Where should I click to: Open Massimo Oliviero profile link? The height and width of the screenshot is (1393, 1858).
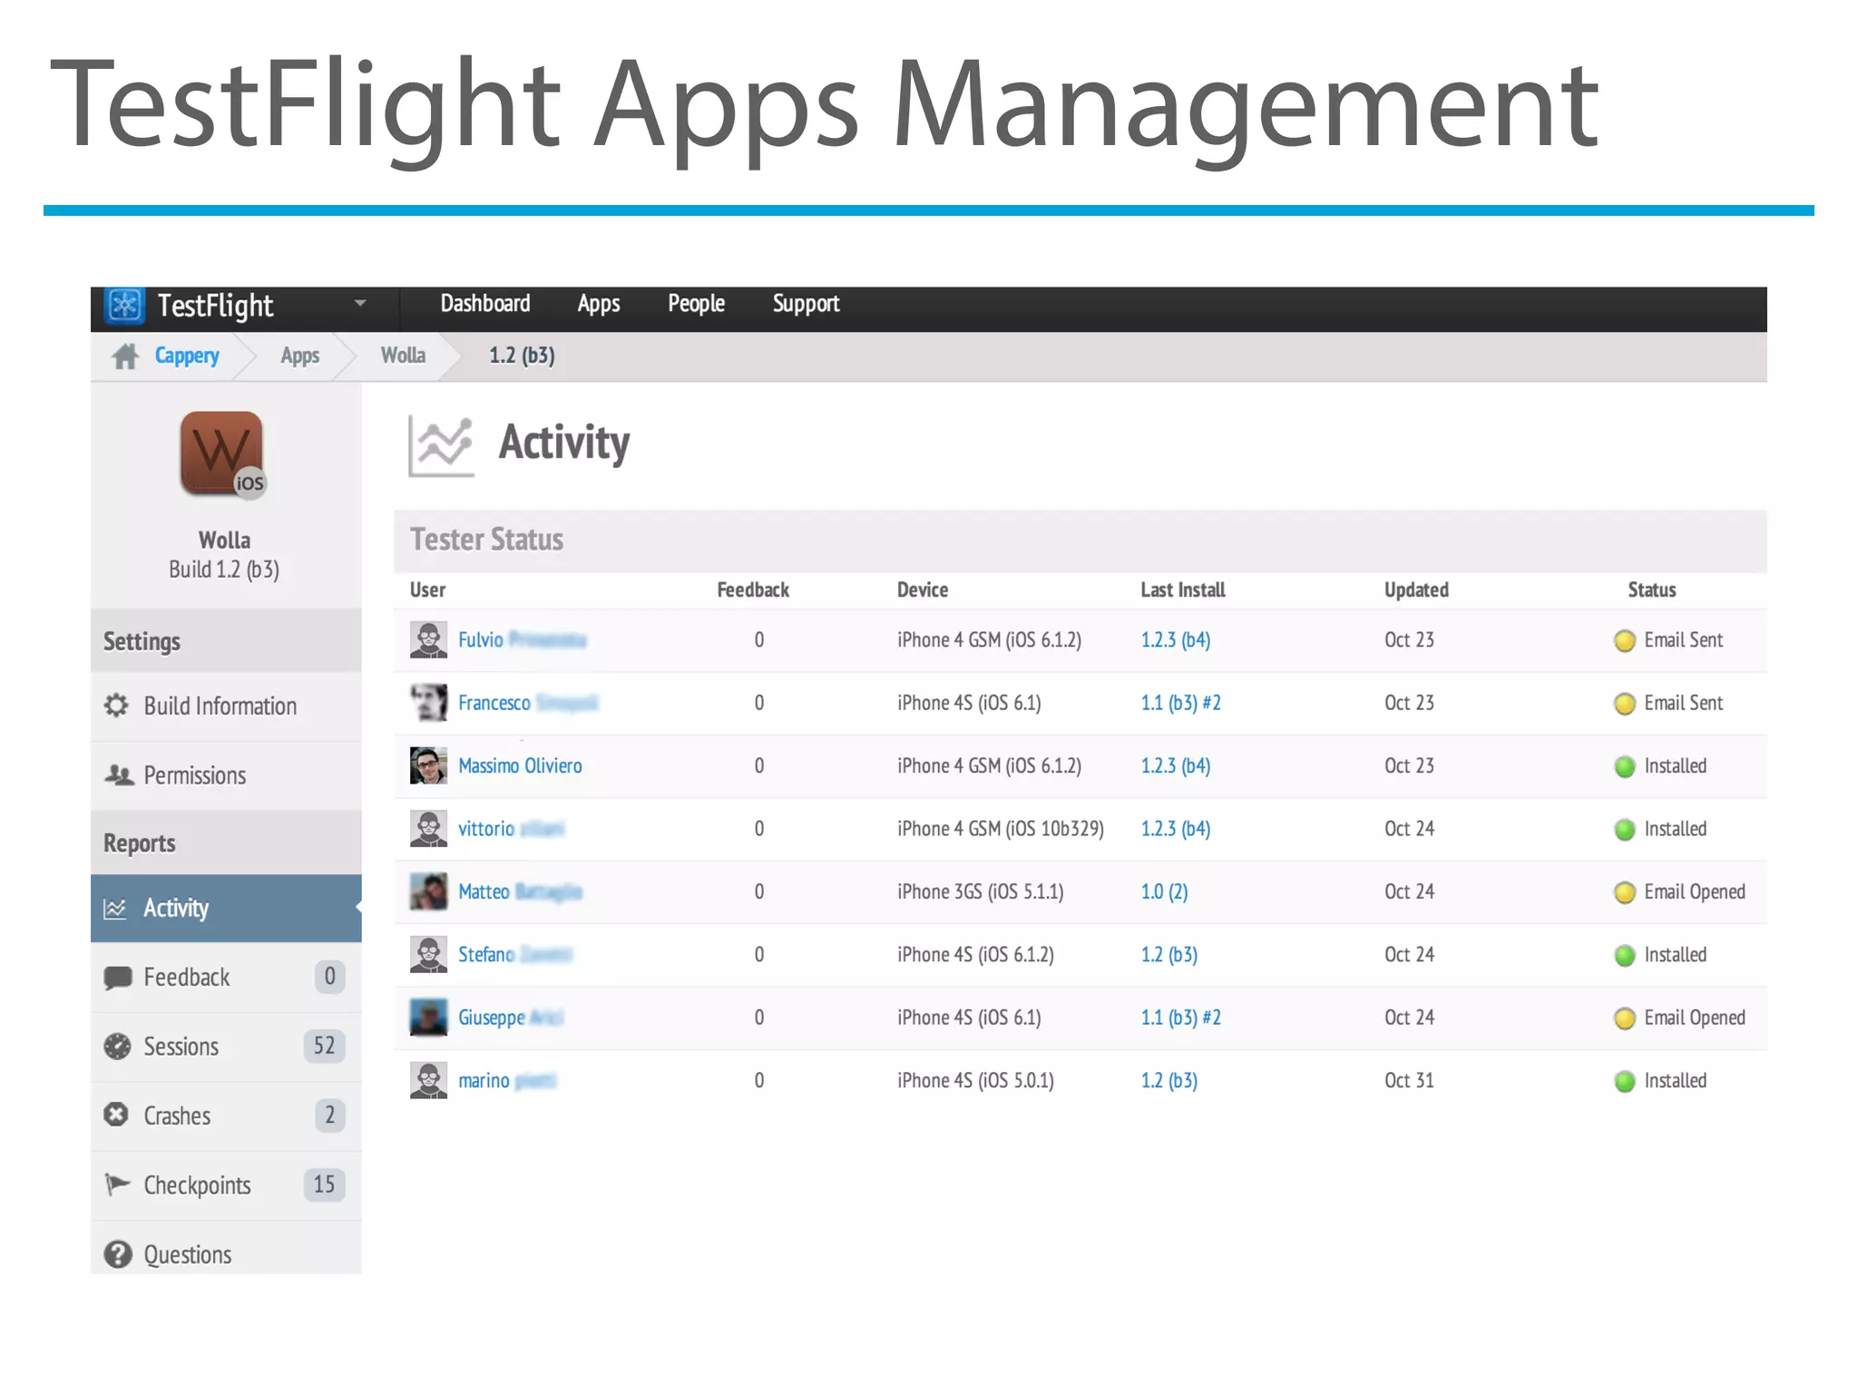pos(520,765)
